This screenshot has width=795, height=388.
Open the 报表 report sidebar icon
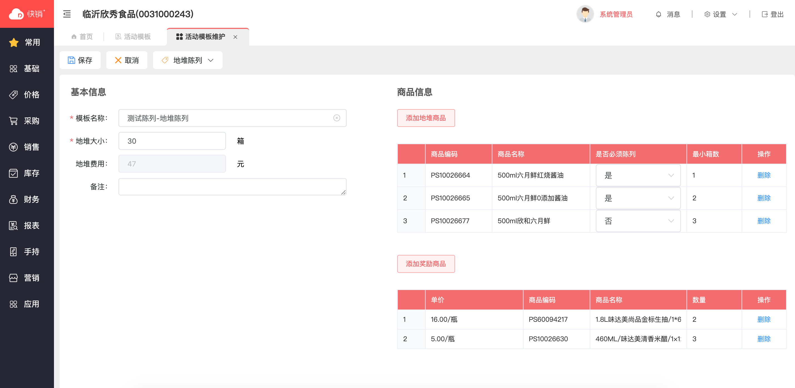pyautogui.click(x=13, y=225)
